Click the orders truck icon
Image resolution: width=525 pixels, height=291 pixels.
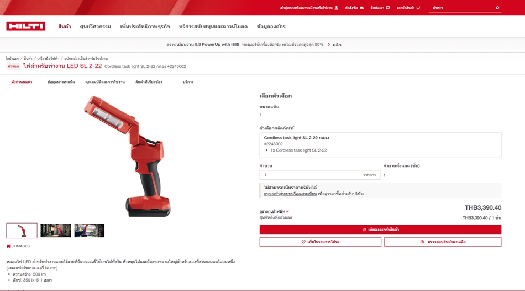click(361, 8)
